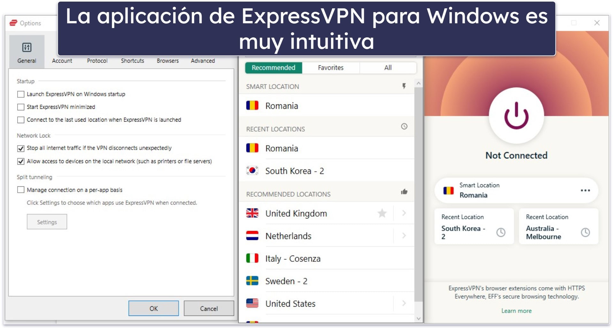Add United Kingdom to favorites with star
The width and height of the screenshot is (613, 328).
pyautogui.click(x=382, y=213)
